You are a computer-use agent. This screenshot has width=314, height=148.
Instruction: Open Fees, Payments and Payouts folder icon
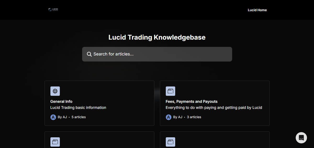coord(170,91)
